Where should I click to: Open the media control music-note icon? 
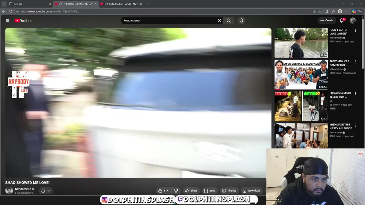[327, 11]
